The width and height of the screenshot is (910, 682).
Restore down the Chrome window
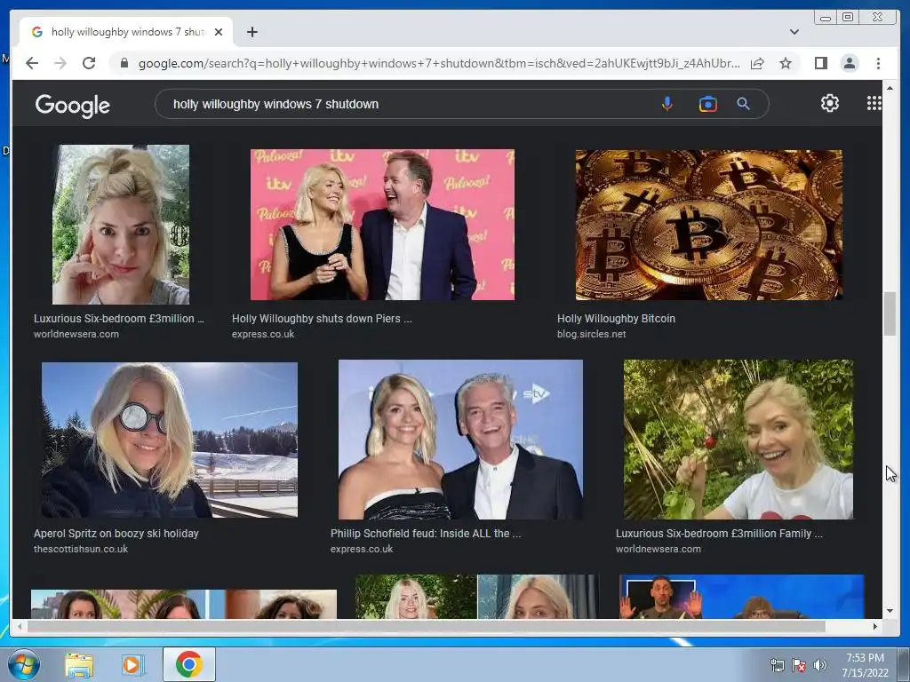[847, 18]
